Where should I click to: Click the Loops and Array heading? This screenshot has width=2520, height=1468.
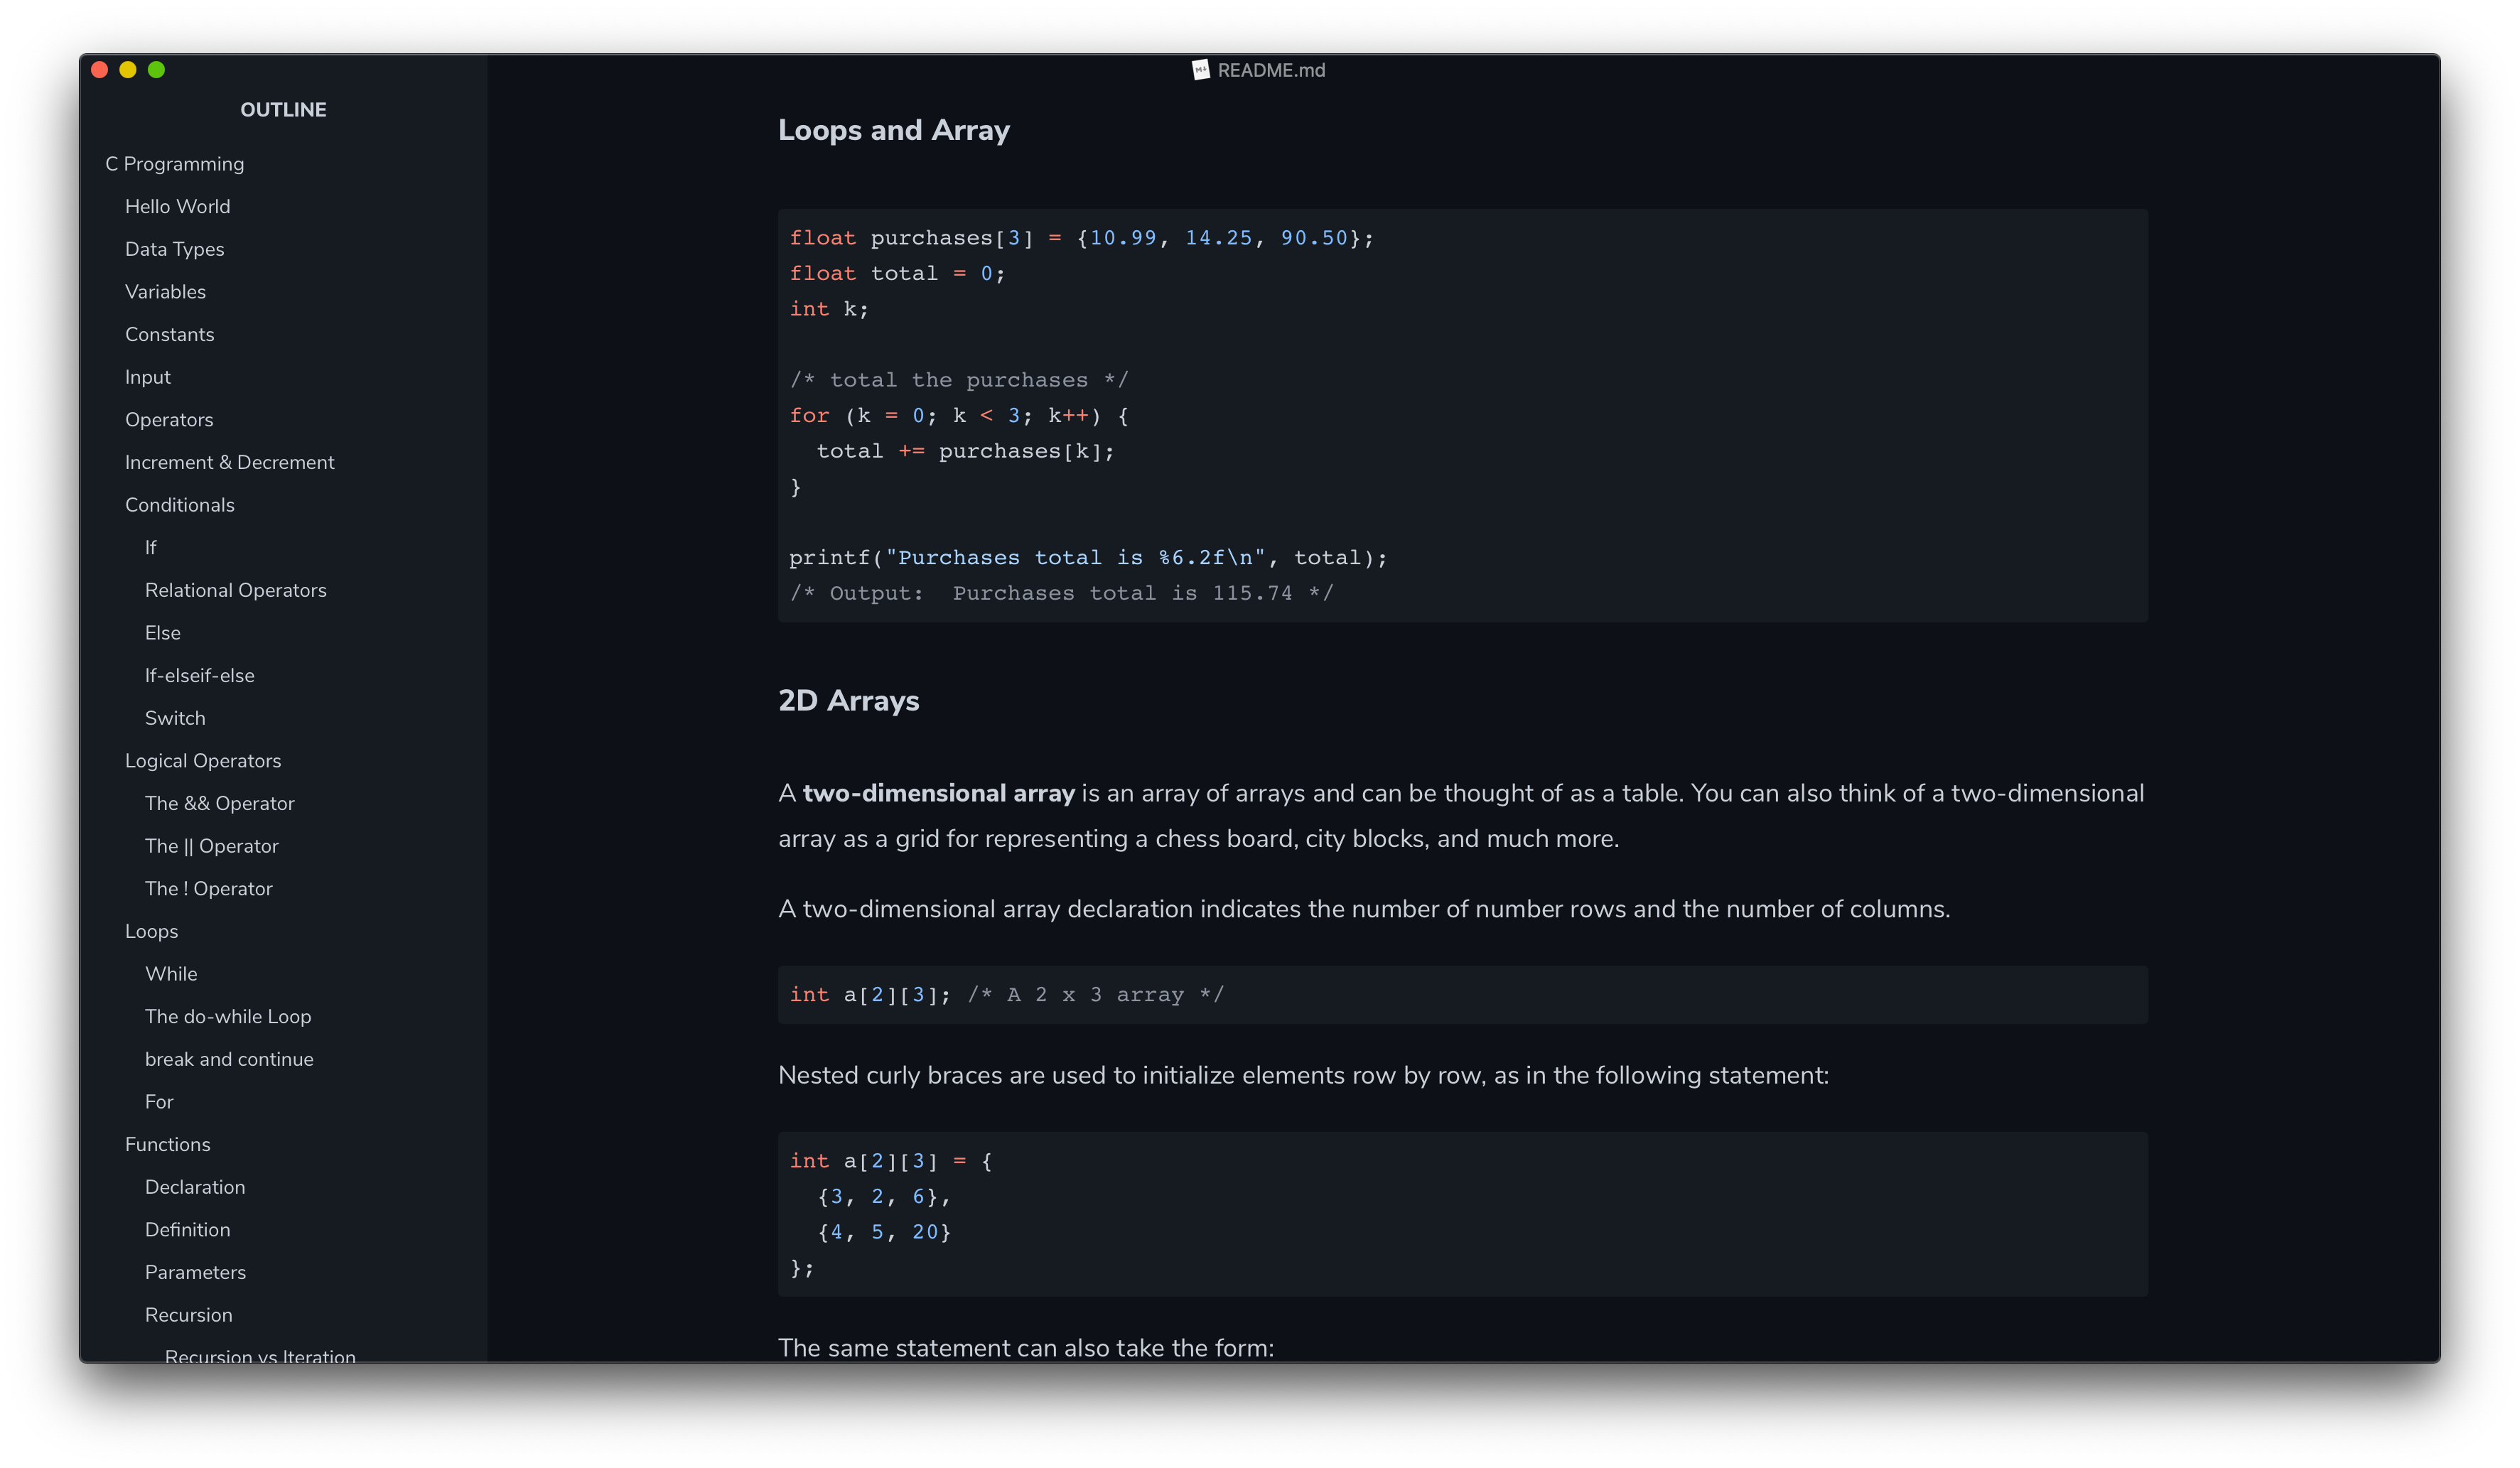point(894,130)
